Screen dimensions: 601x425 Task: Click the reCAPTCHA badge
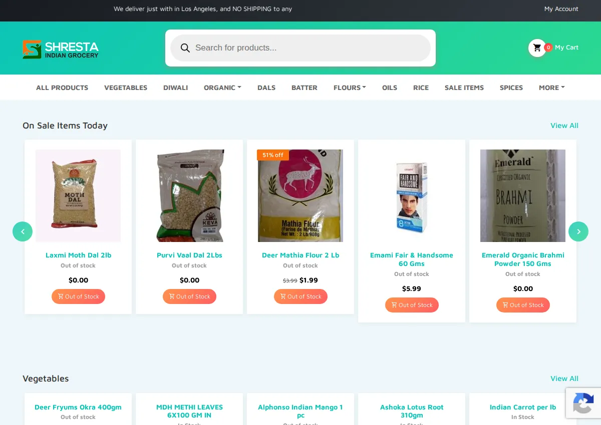[583, 403]
